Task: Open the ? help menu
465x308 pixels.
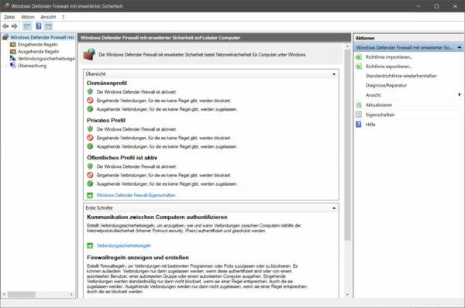Action: [63, 17]
